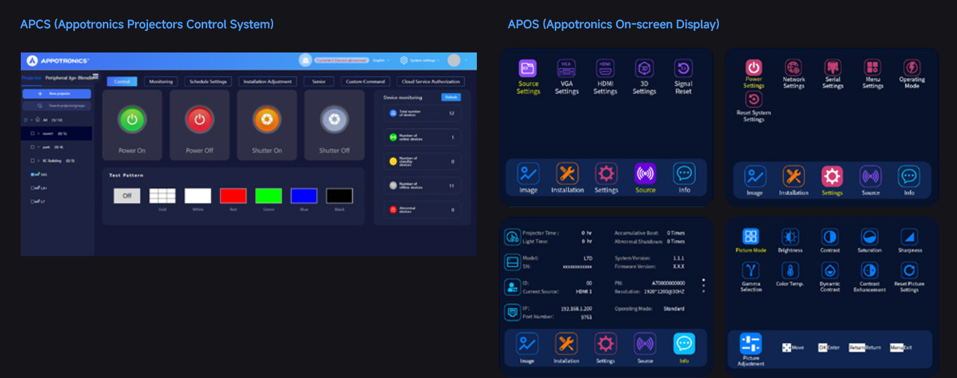The width and height of the screenshot is (957, 378).
Task: Click the New projector button
Action: (56, 94)
